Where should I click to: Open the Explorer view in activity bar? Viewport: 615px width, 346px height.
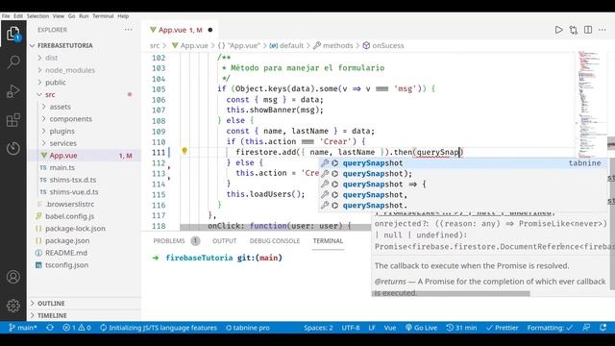coord(12,34)
